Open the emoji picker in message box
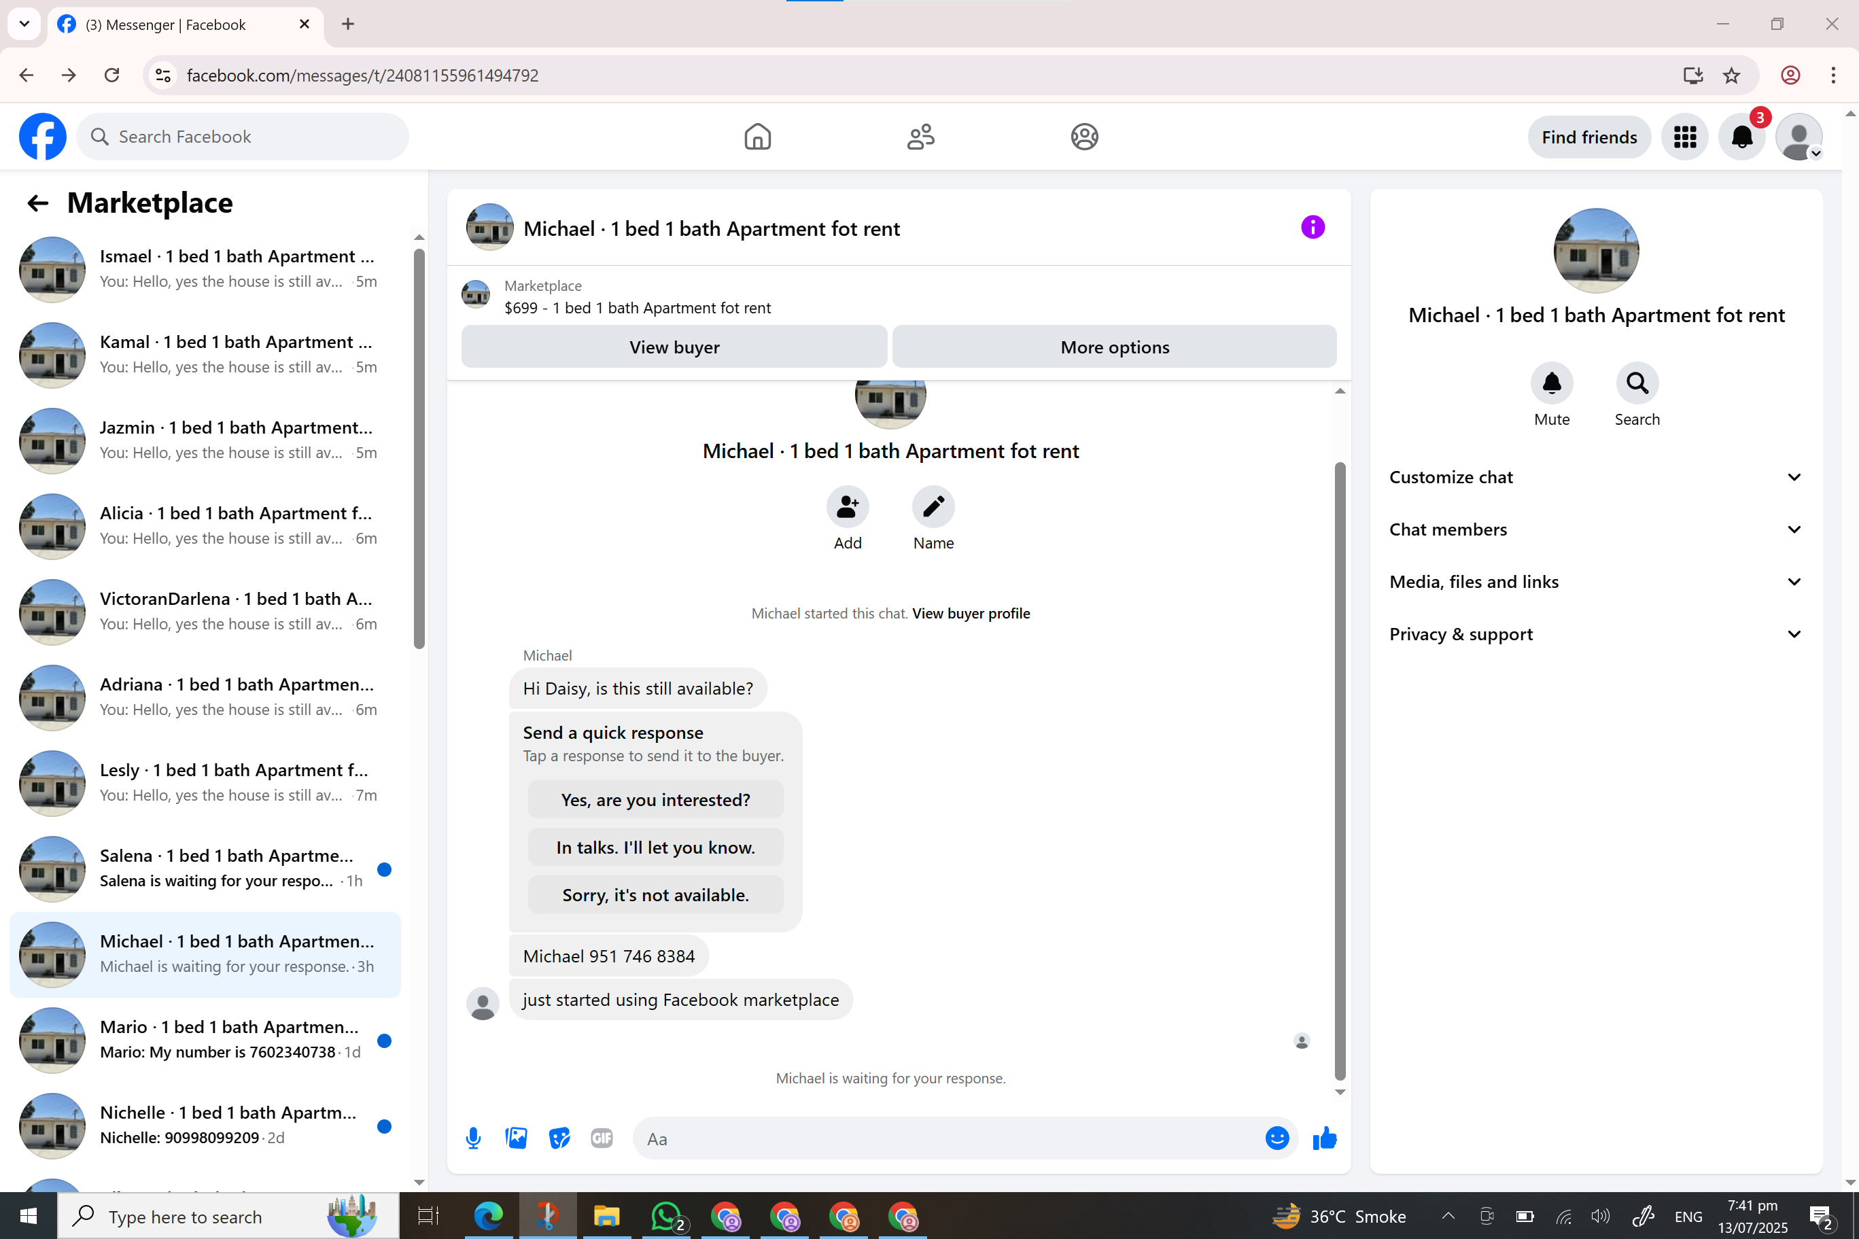Screen dimensions: 1859x1239 click(1276, 1138)
